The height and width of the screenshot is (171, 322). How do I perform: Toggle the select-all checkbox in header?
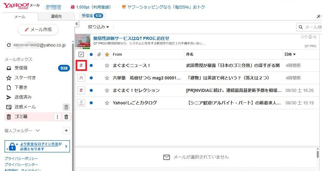(x=81, y=54)
